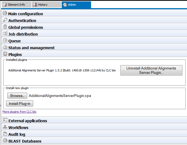Image resolution: width=187 pixels, height=145 pixels.
Task: Click the Install Plug-in button
Action: [20, 103]
